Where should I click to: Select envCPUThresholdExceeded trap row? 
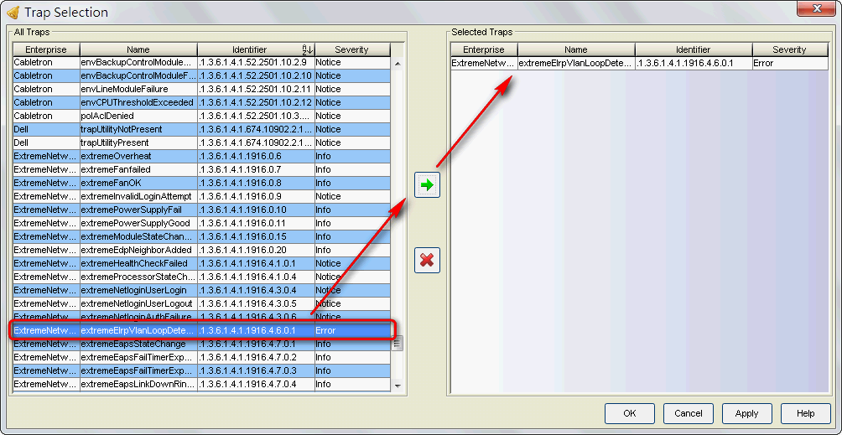coord(201,102)
